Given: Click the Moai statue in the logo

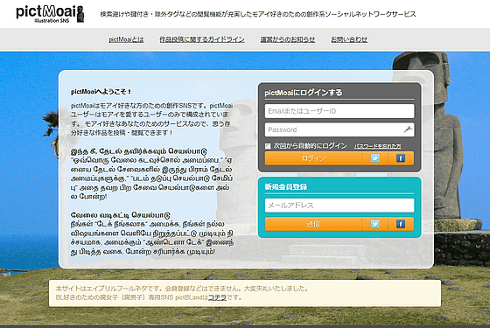Looking at the screenshot, I should pyautogui.click(x=80, y=14).
